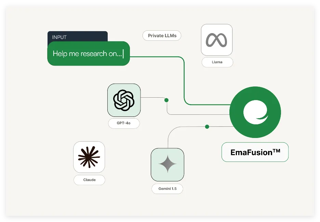The width and height of the screenshot is (320, 222).
Task: Click the text cursor after "research on..."
Action: pos(123,54)
